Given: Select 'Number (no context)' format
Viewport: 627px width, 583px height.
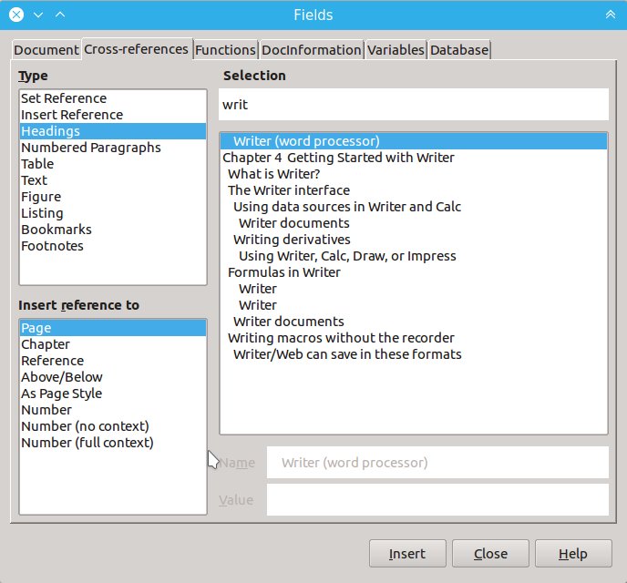Looking at the screenshot, I should click(113, 426).
